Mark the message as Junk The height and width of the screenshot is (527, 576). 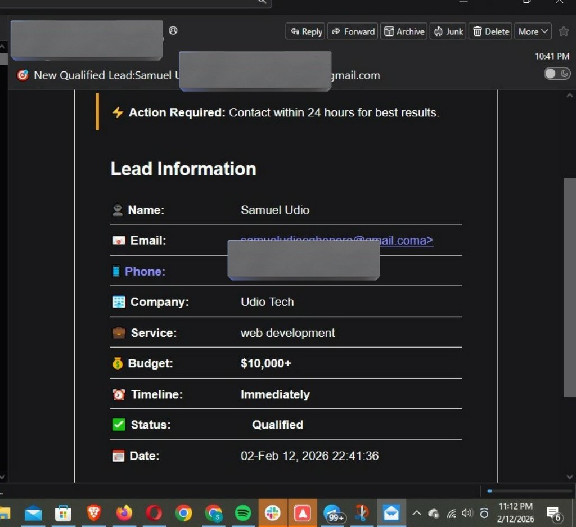coord(448,31)
